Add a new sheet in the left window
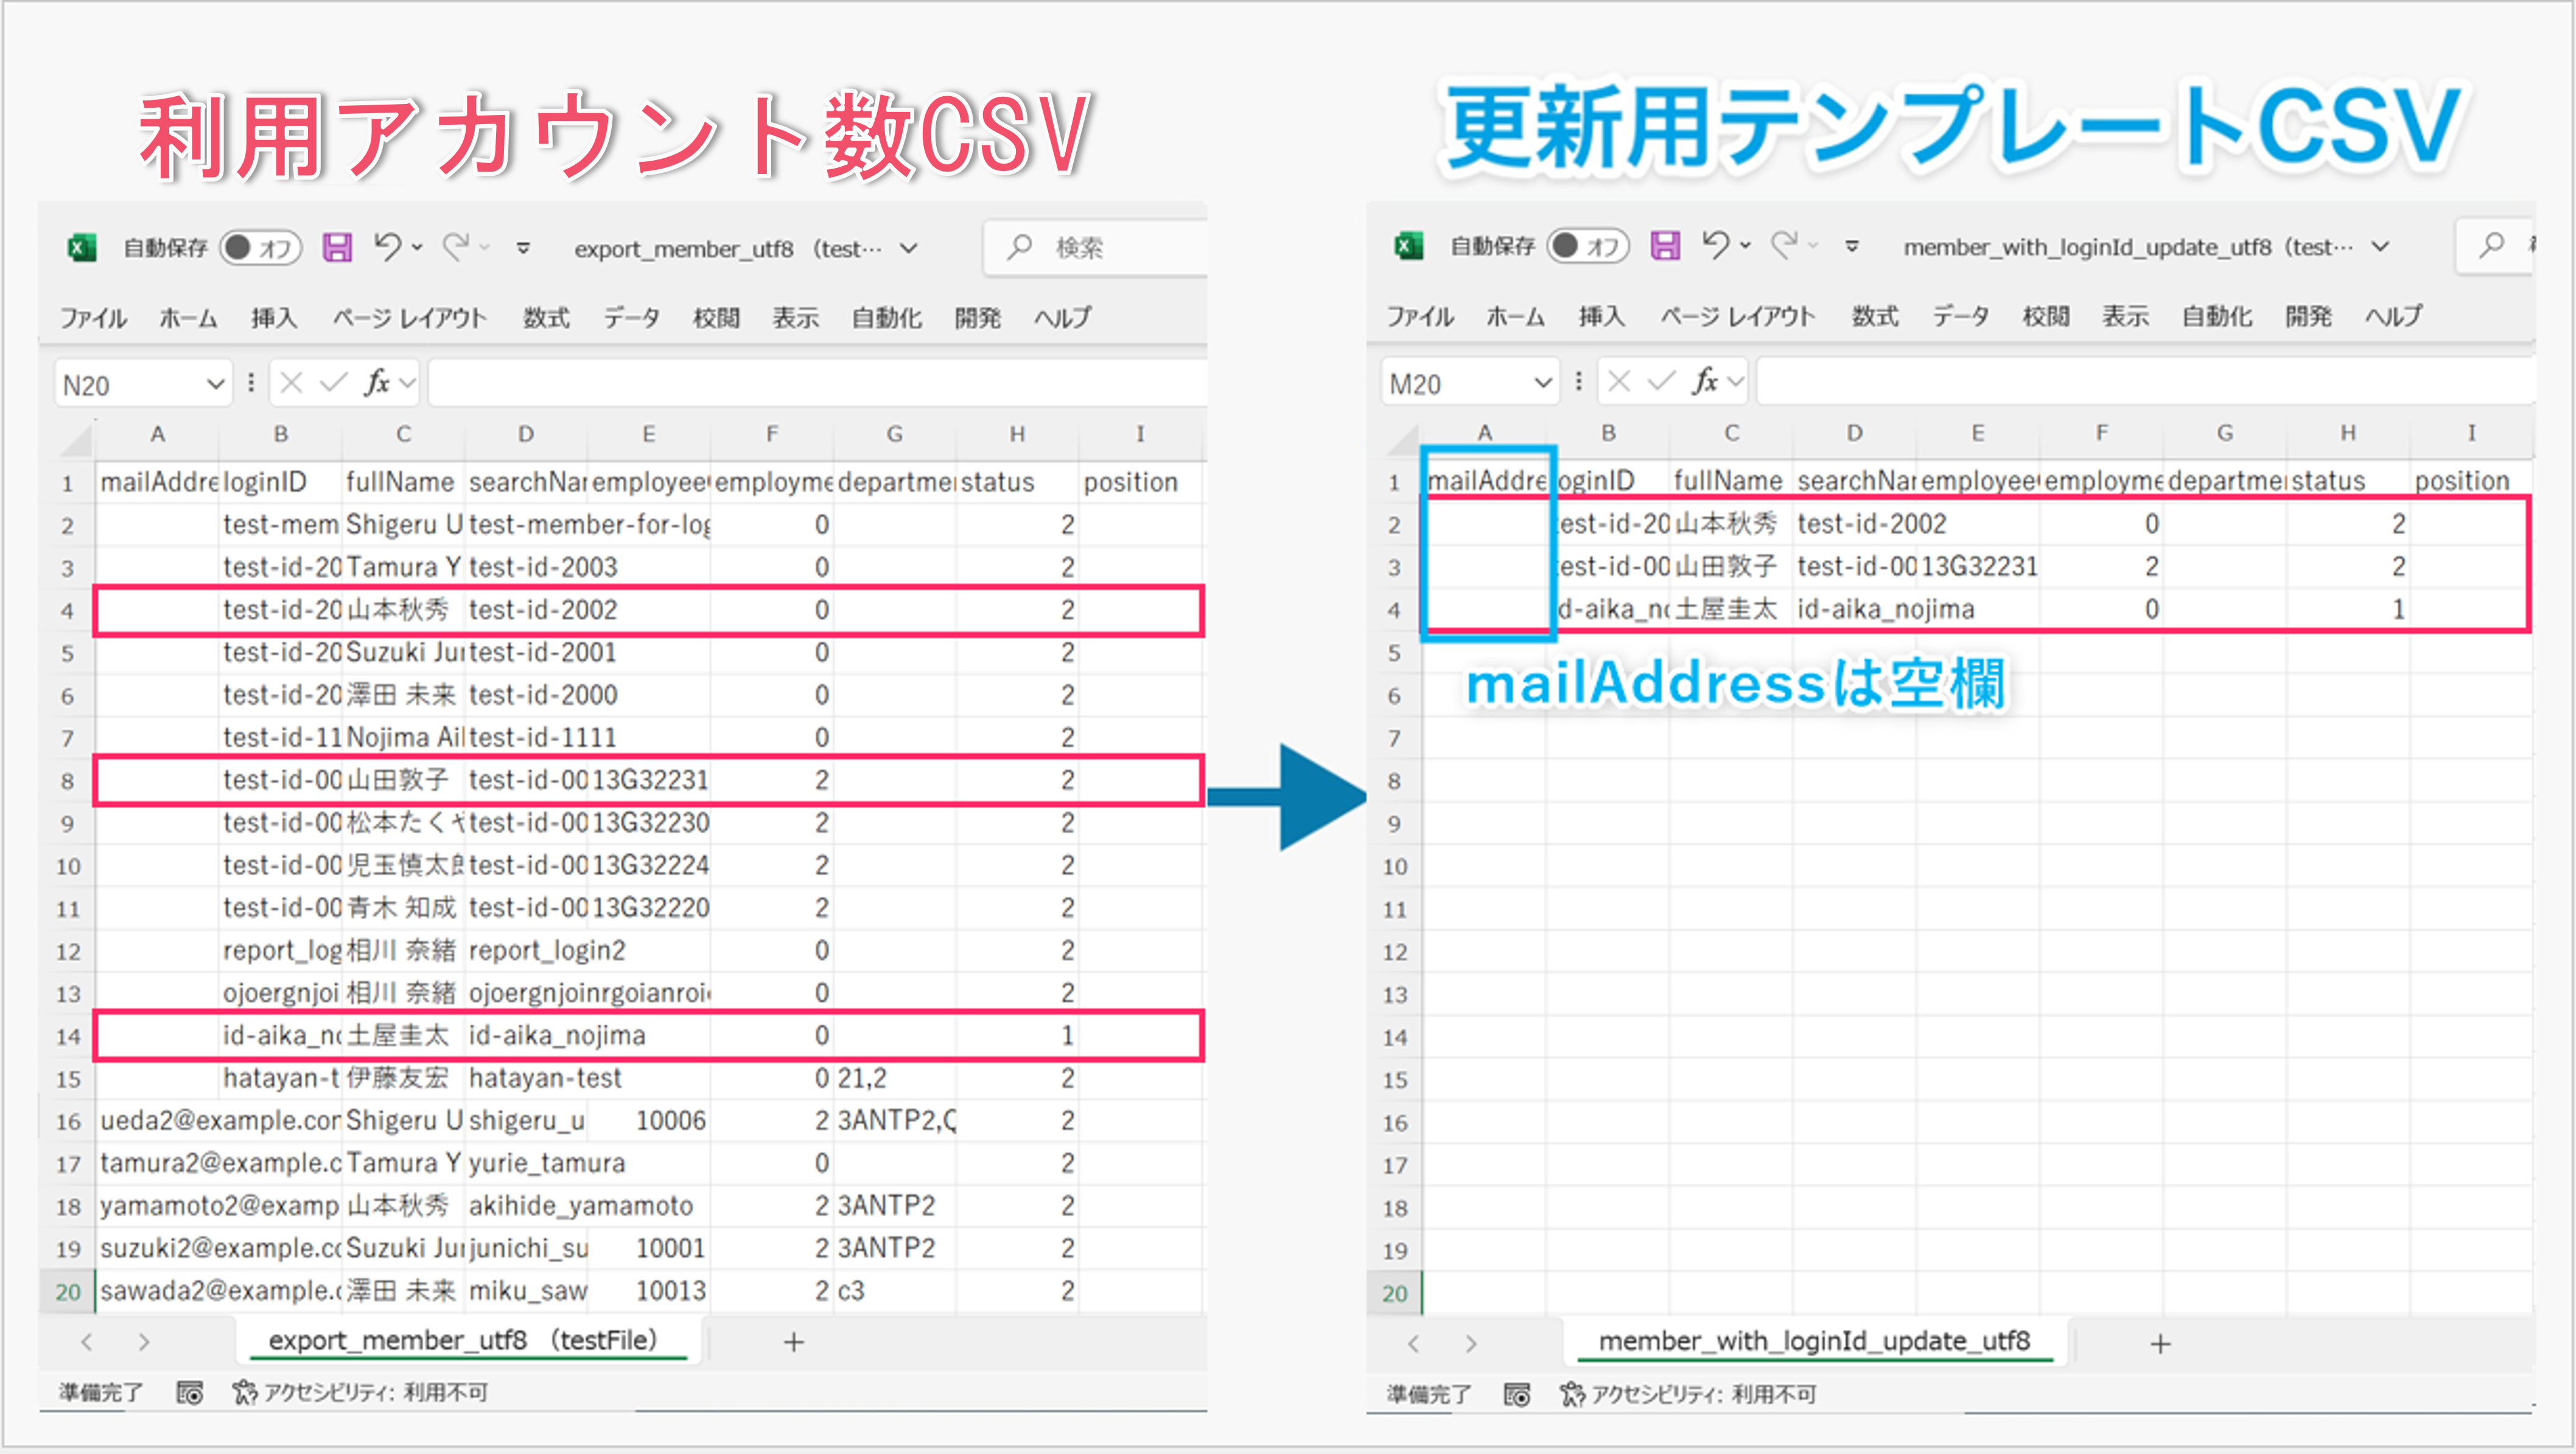2576x1454 pixels. click(x=794, y=1342)
